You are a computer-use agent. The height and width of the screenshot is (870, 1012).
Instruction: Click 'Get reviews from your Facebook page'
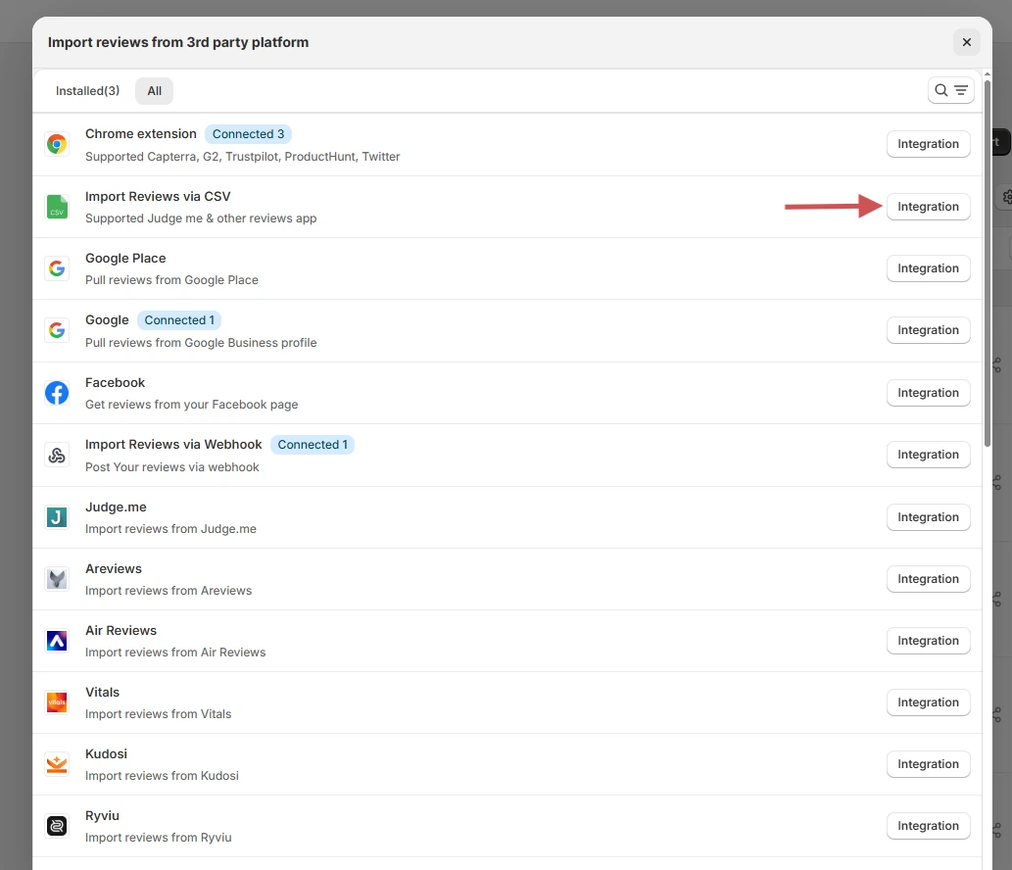coord(192,405)
